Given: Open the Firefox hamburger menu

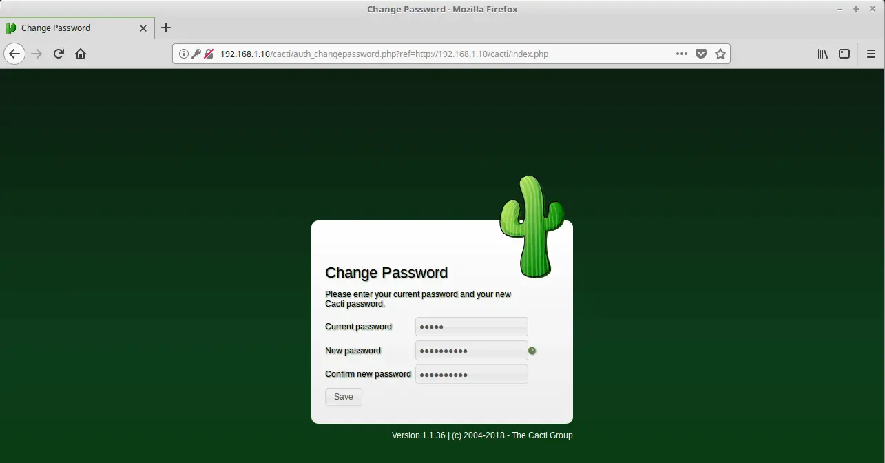Looking at the screenshot, I should click(871, 54).
